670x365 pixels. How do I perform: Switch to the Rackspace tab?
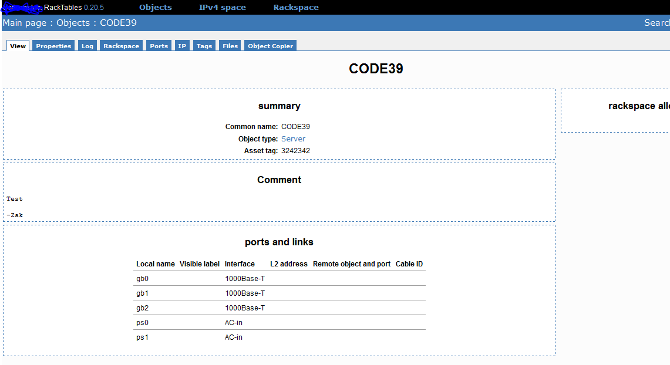pos(121,46)
